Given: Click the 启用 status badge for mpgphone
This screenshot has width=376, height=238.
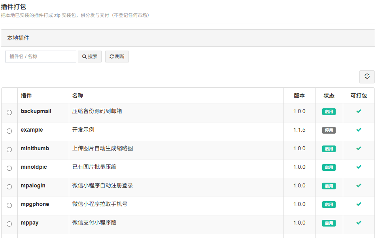Looking at the screenshot, I should (x=329, y=204).
